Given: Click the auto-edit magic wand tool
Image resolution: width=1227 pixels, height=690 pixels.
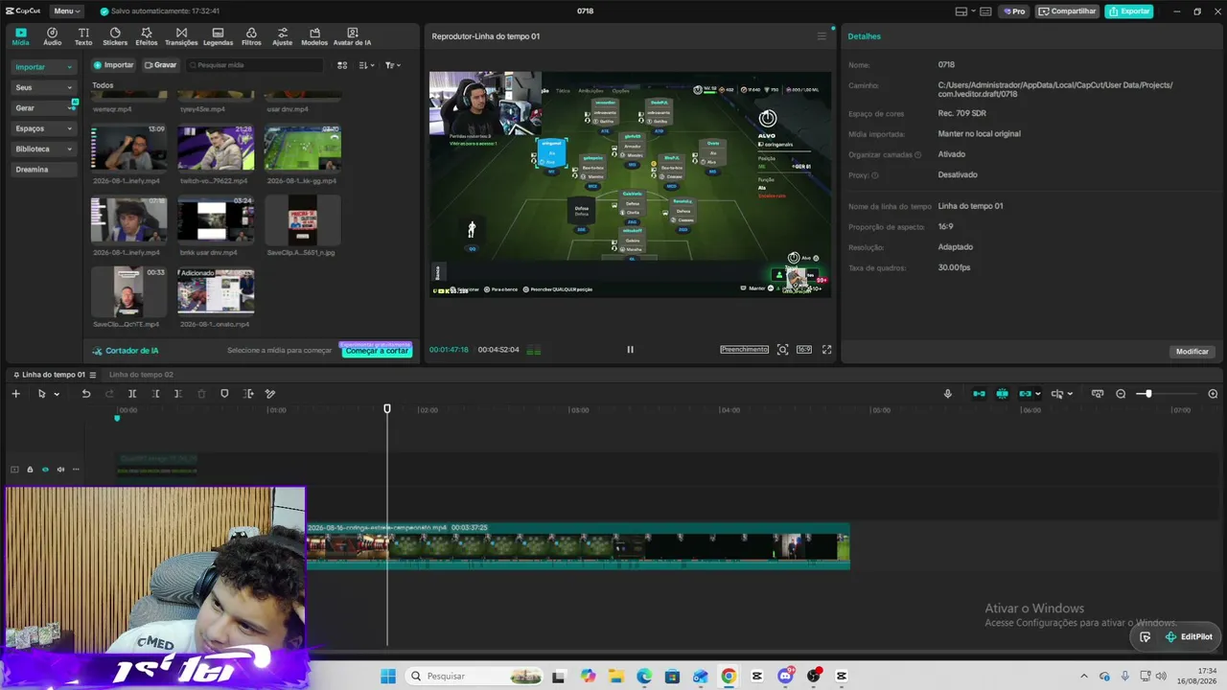Looking at the screenshot, I should click(x=270, y=394).
